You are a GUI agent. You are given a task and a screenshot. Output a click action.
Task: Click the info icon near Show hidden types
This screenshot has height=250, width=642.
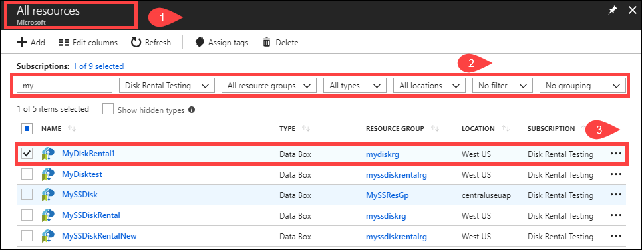191,110
